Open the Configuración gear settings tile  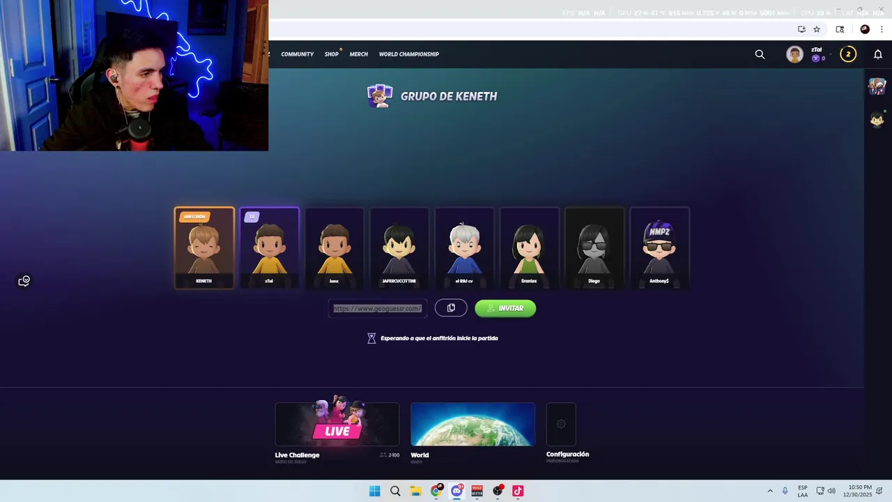tap(561, 424)
